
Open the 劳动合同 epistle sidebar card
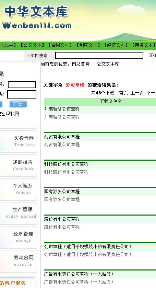click(x=18, y=262)
